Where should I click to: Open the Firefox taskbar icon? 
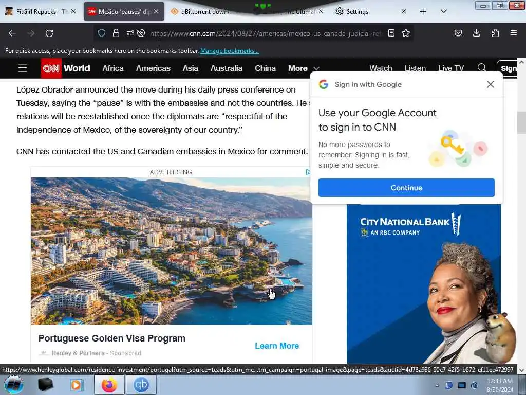pos(109,385)
